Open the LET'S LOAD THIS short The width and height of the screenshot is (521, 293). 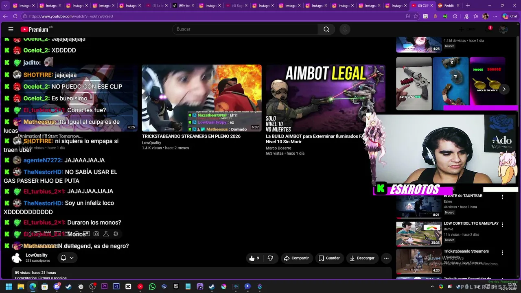[414, 84]
